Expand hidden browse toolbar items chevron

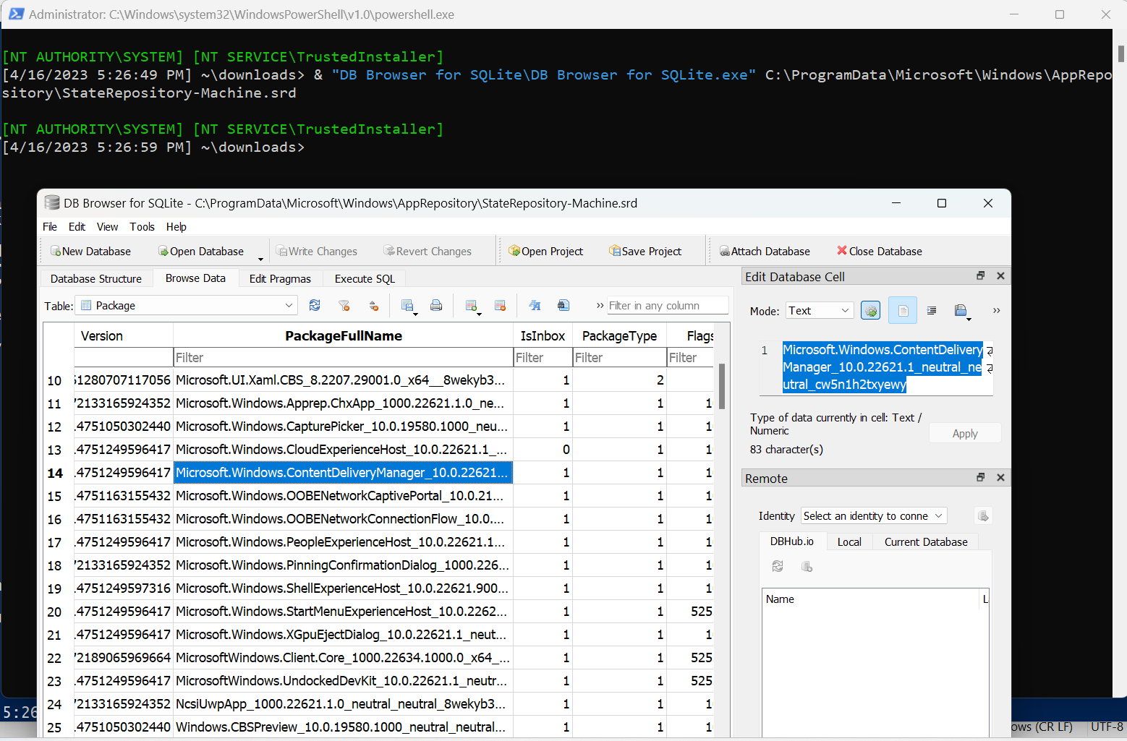coord(600,306)
